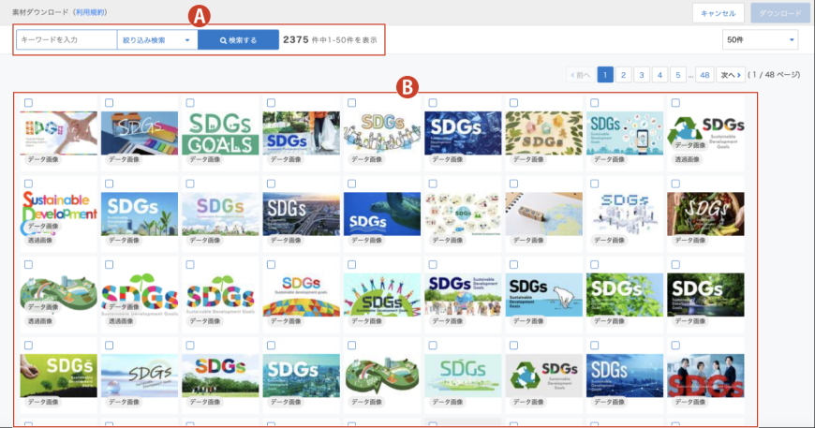This screenshot has width=815, height=428.
Task: Choose the sea turtle SDGs thumbnail
Action: pyautogui.click(x=381, y=213)
